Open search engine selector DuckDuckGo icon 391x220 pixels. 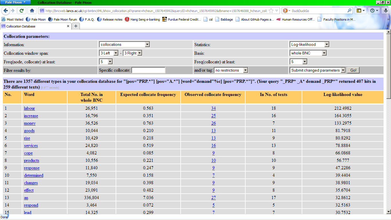tap(286, 11)
